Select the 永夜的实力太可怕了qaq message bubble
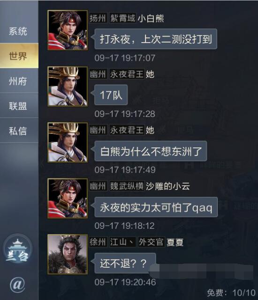Screen dimensions: 258x300 (156, 207)
